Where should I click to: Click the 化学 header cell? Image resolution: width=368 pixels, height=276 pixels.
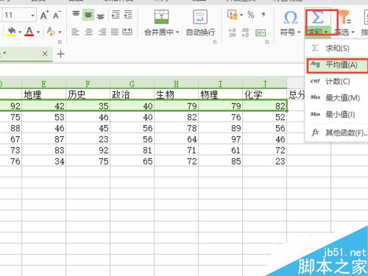point(264,94)
